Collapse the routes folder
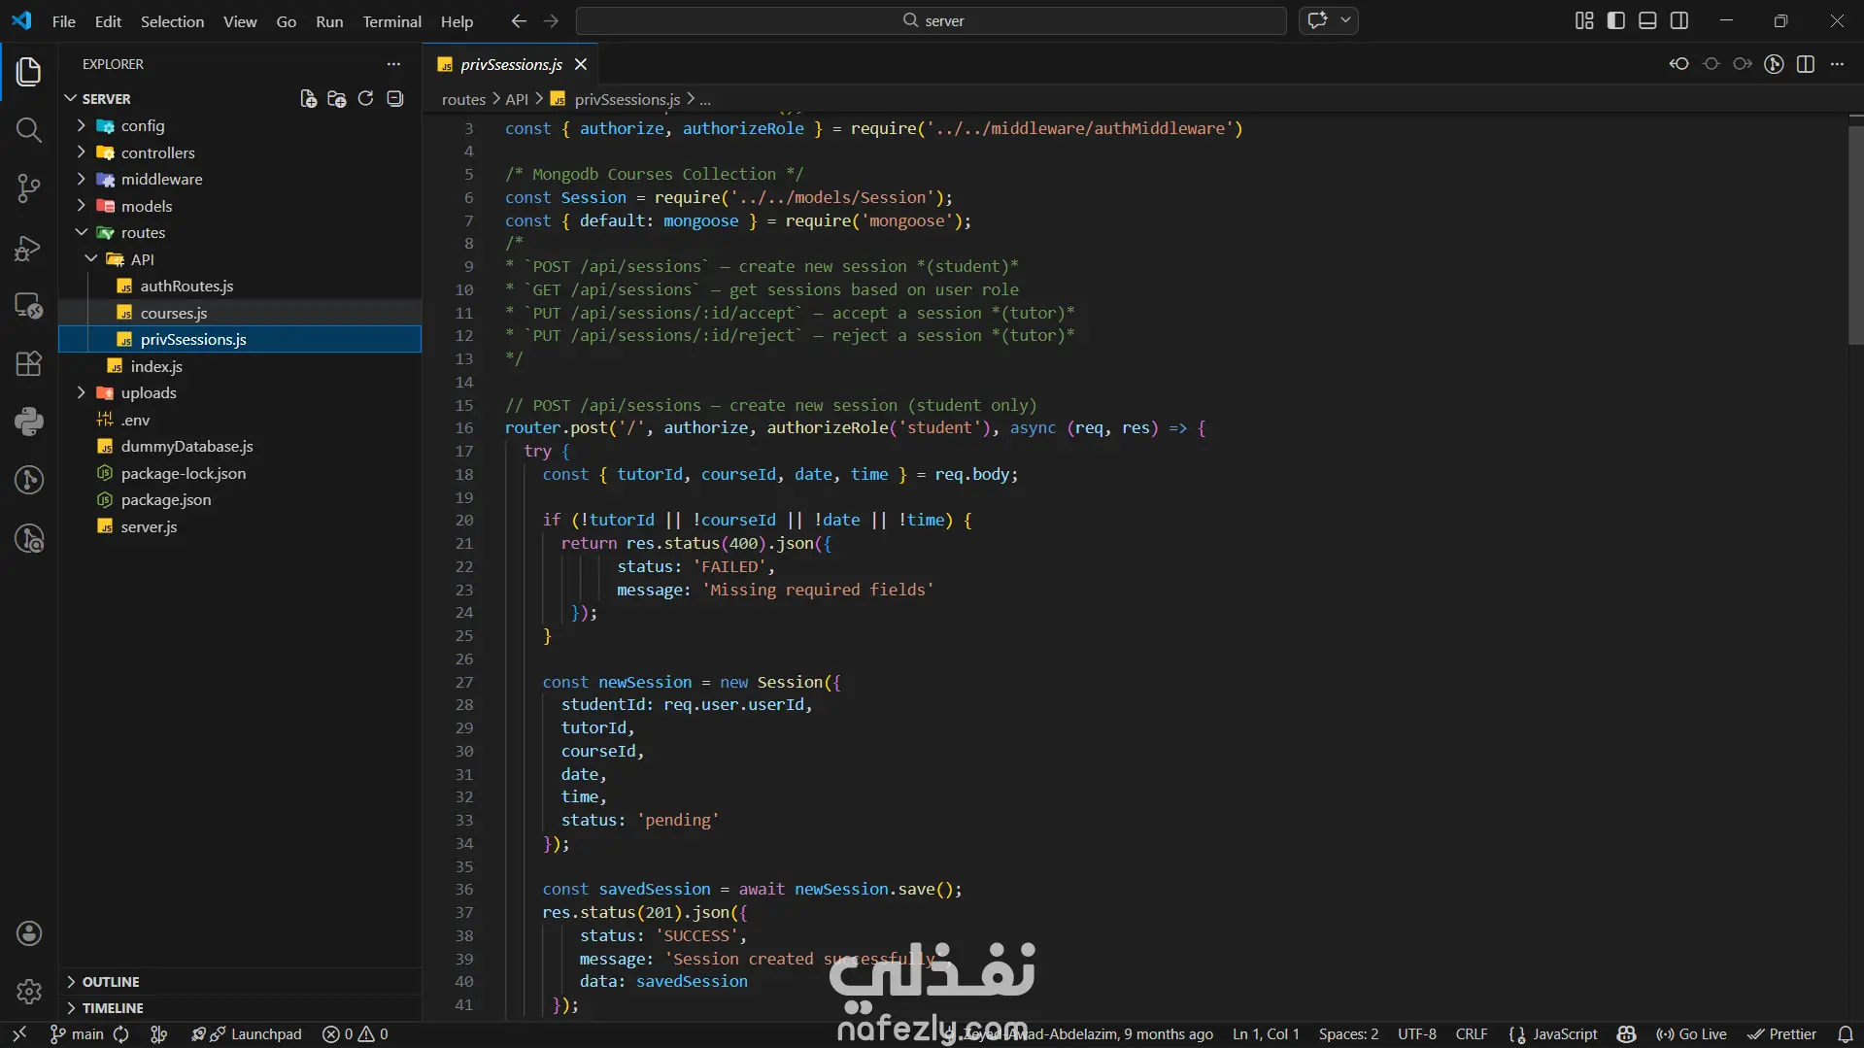The image size is (1864, 1048). coord(82,232)
